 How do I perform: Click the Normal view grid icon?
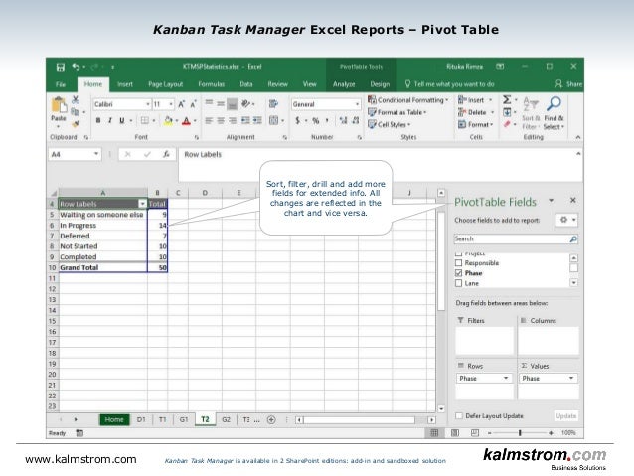pyautogui.click(x=434, y=433)
